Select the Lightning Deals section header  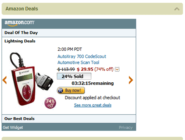coord(20,41)
